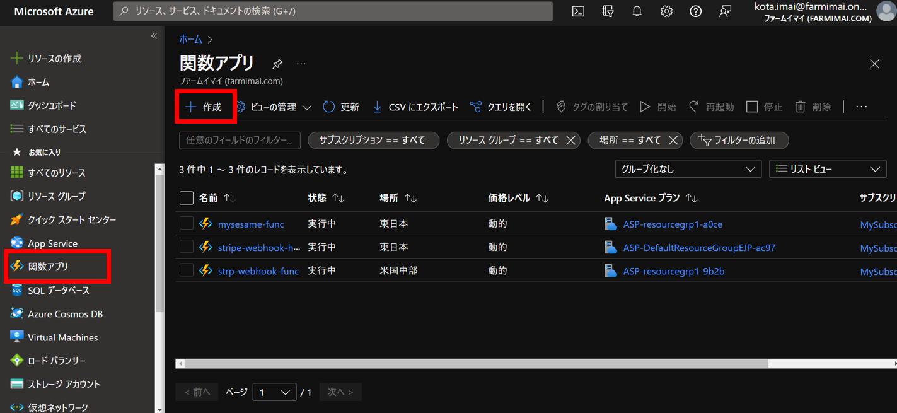Check the mysesame-func row checkbox
Viewport: 897px width, 413px height.
tap(187, 223)
